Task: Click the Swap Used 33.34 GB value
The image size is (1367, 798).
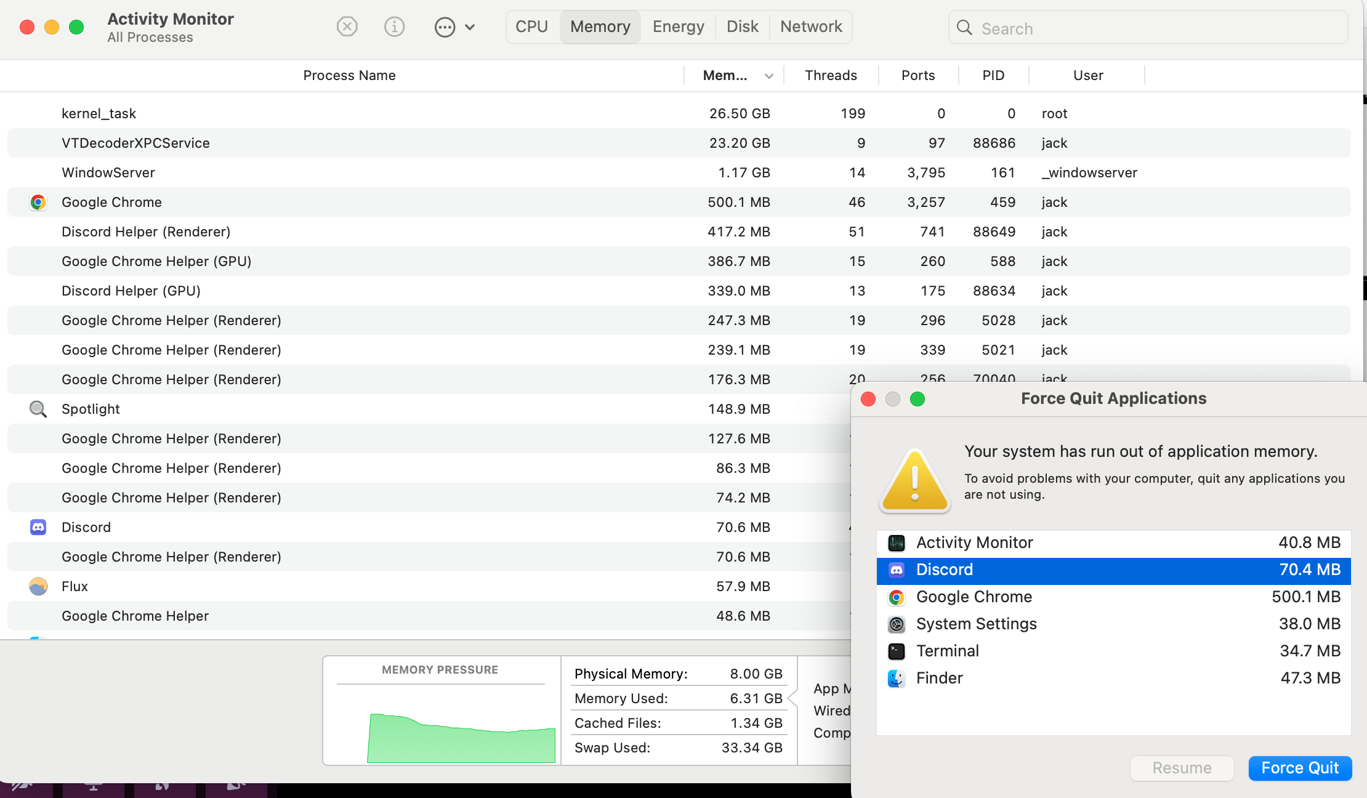Action: click(x=752, y=748)
